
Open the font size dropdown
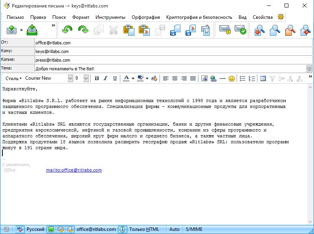point(87,78)
